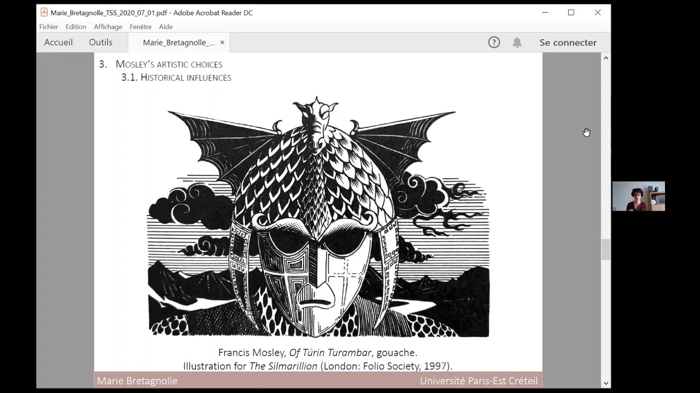The height and width of the screenshot is (393, 700).
Task: Open the notifications bell icon
Action: click(517, 42)
